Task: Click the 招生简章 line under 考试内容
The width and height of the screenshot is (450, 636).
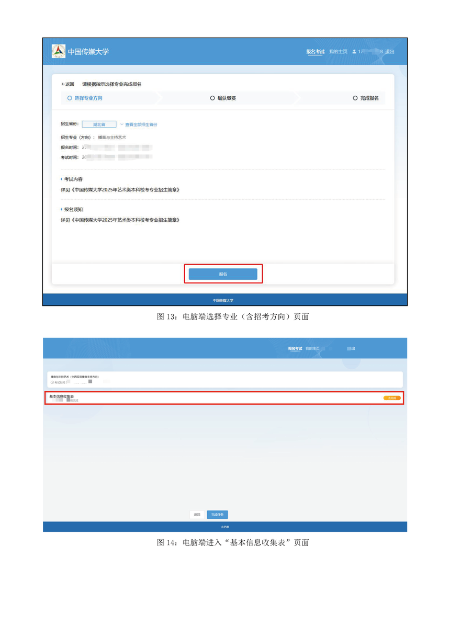Action: point(120,190)
